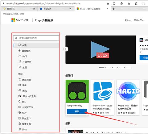Select the 主页 home icon in sidebar
This screenshot has width=148, height=134.
tap(20, 45)
